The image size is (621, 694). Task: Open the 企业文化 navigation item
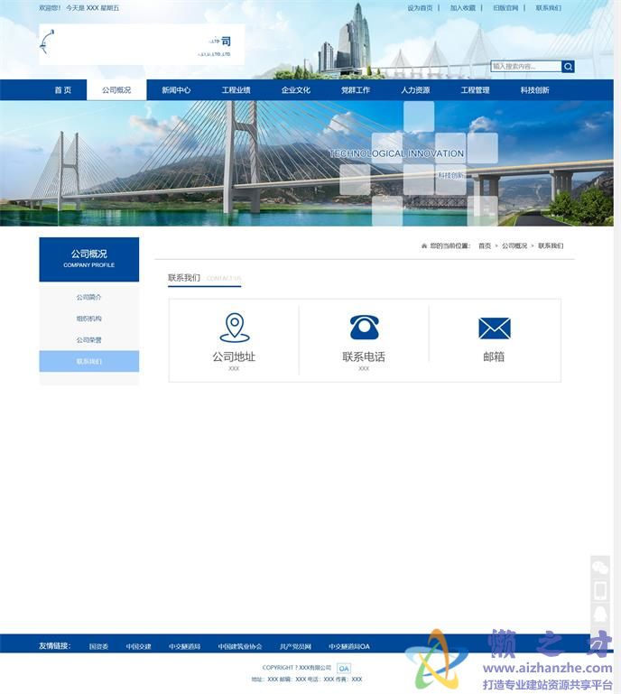coord(295,90)
